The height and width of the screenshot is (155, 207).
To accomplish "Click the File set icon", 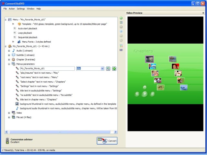I will coord(14,117).
